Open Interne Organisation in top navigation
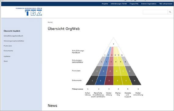Viewport: 174px width, 111px height. pos(149,4)
